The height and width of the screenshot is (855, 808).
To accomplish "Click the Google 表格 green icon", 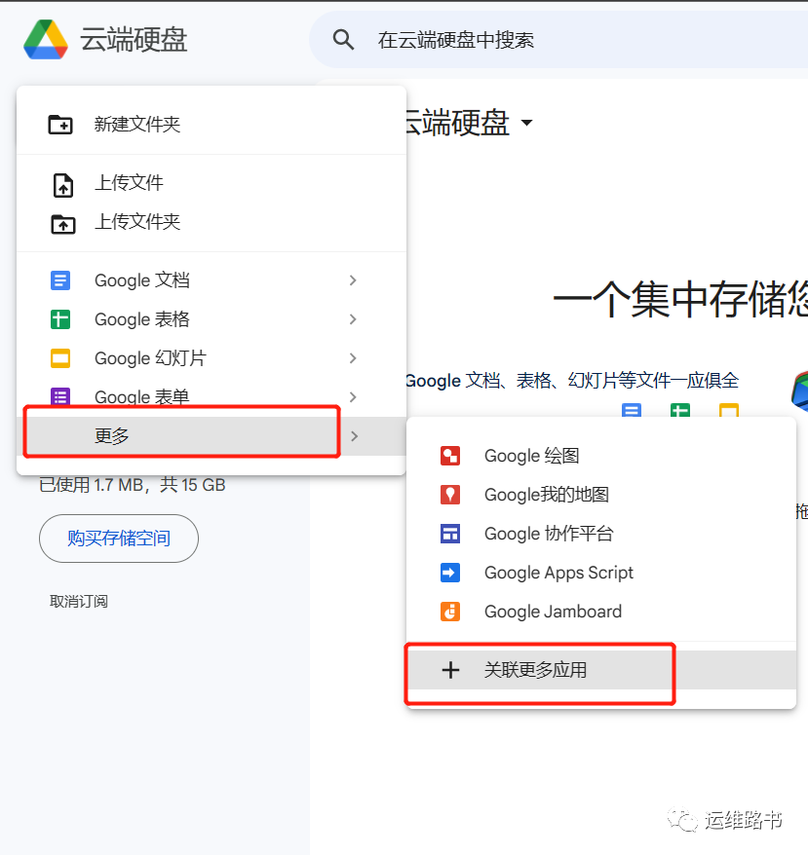I will [x=60, y=319].
